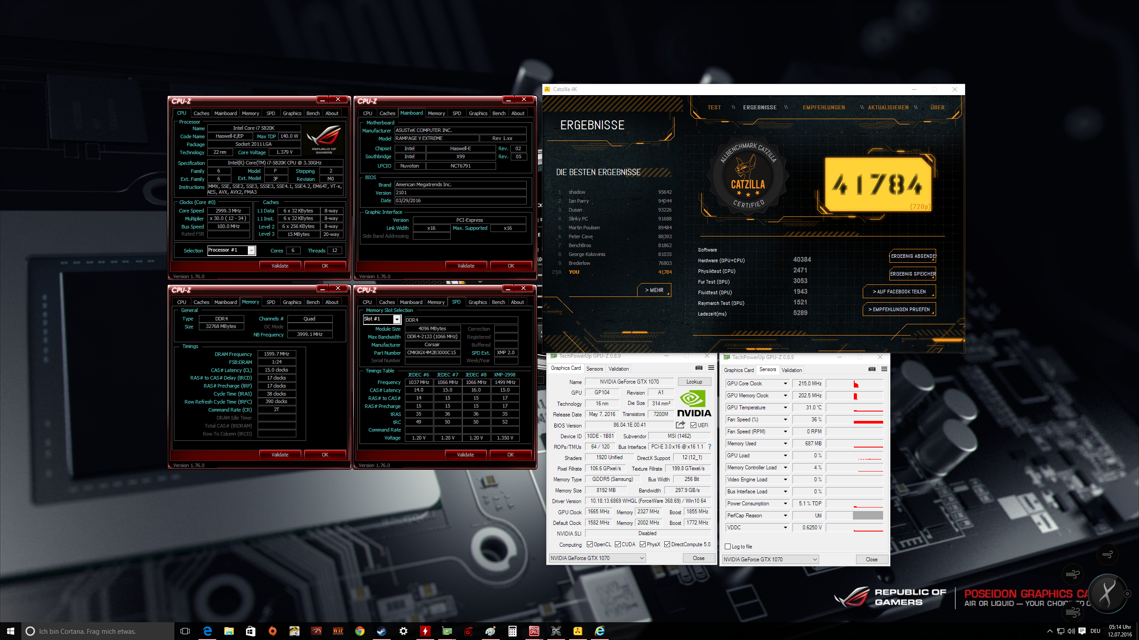Open Calculator from taskbar
Screen dimensions: 1139x640
pos(513,631)
